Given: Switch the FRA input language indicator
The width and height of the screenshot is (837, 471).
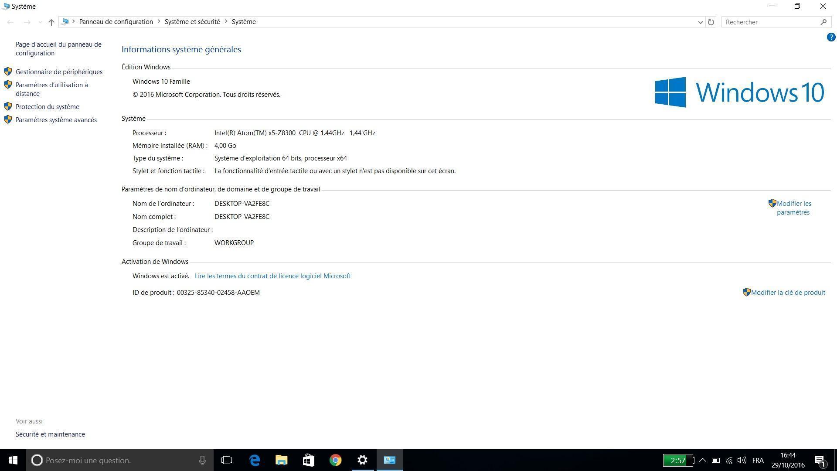Looking at the screenshot, I should pyautogui.click(x=758, y=460).
